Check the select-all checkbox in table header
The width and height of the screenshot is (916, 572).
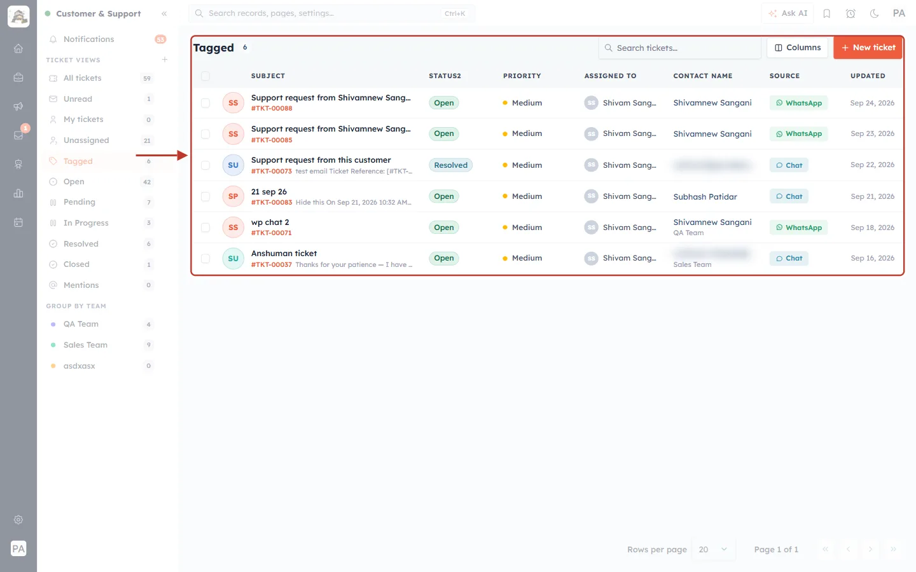pos(205,76)
